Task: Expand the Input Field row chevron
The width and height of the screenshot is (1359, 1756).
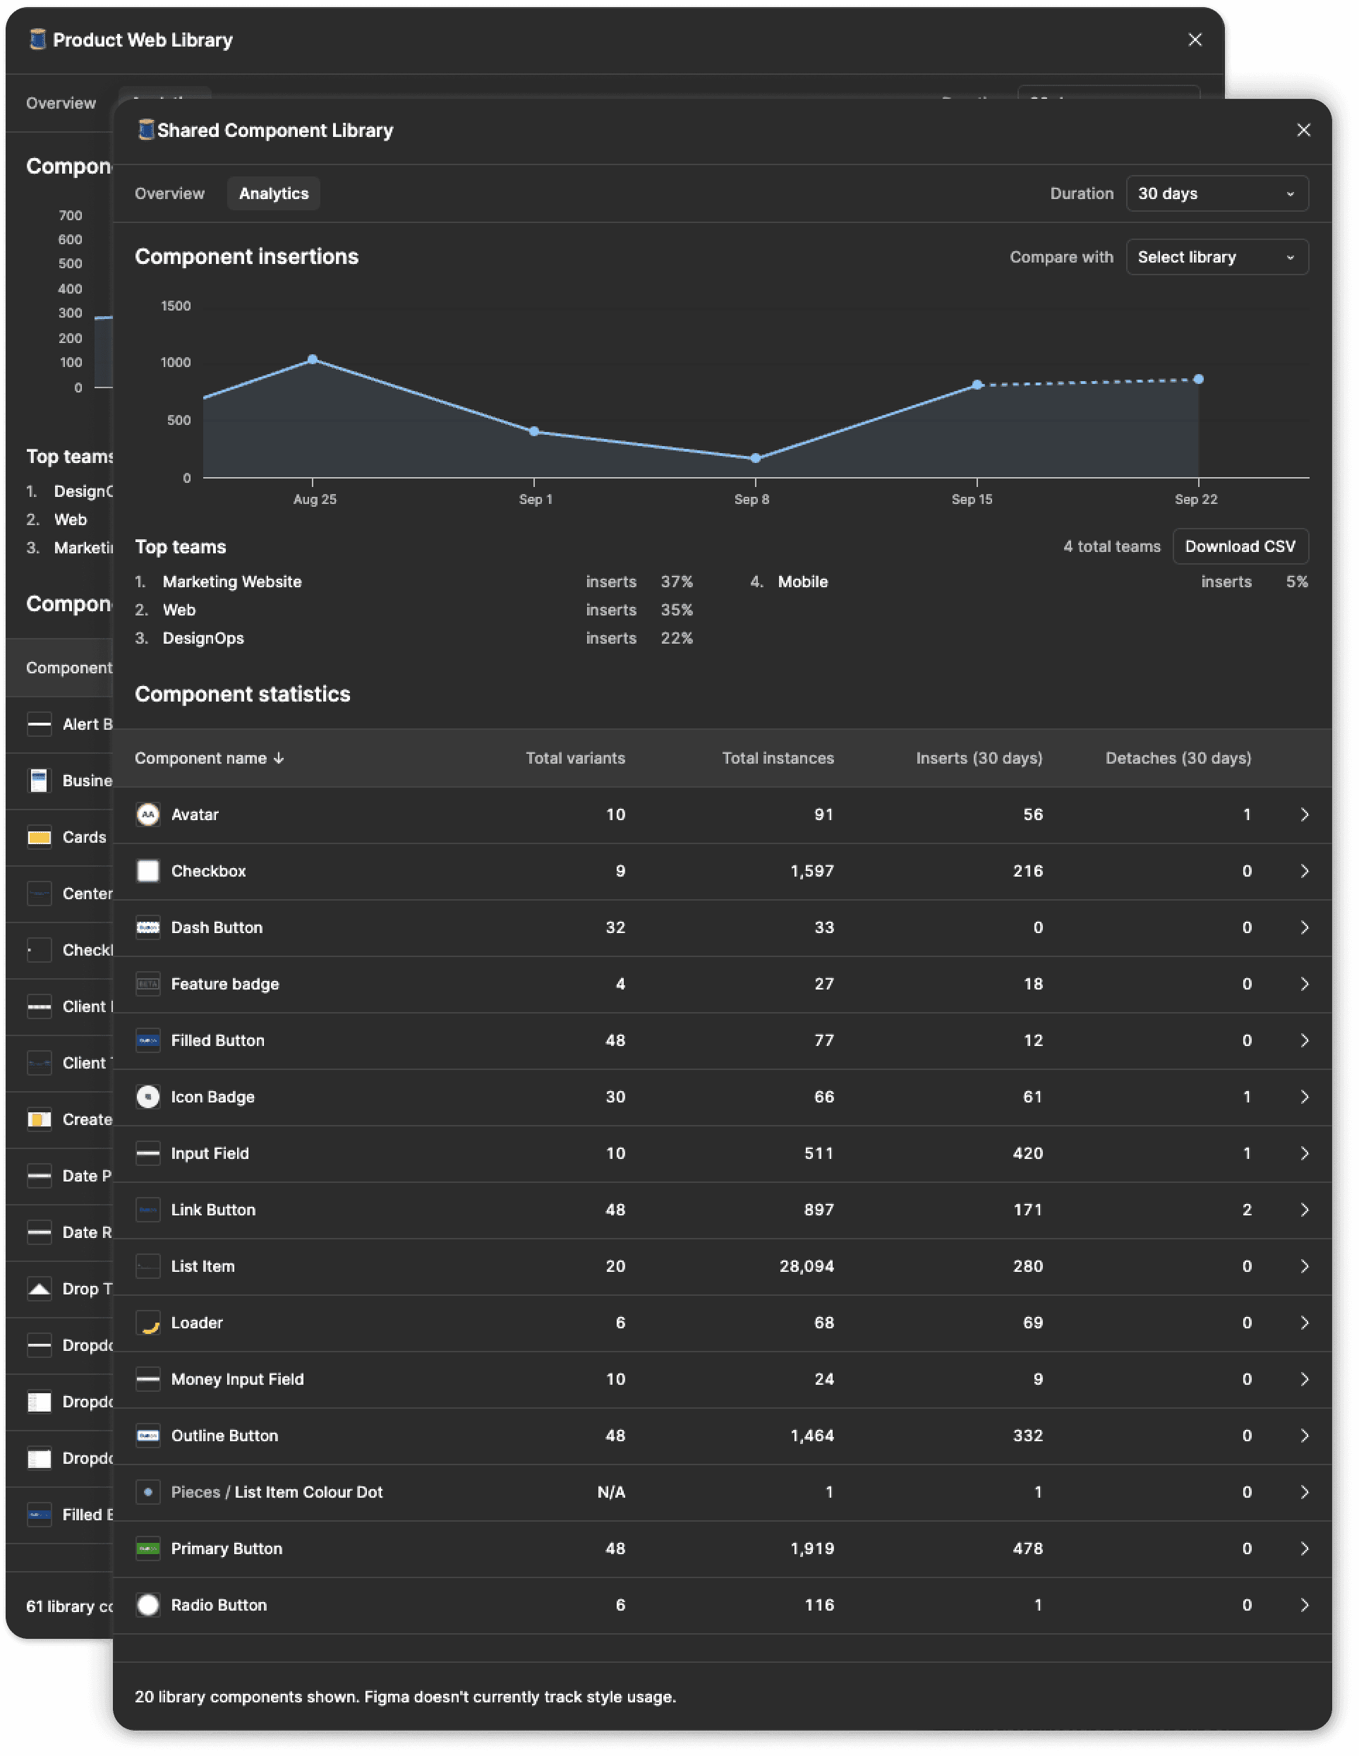Action: [x=1303, y=1153]
